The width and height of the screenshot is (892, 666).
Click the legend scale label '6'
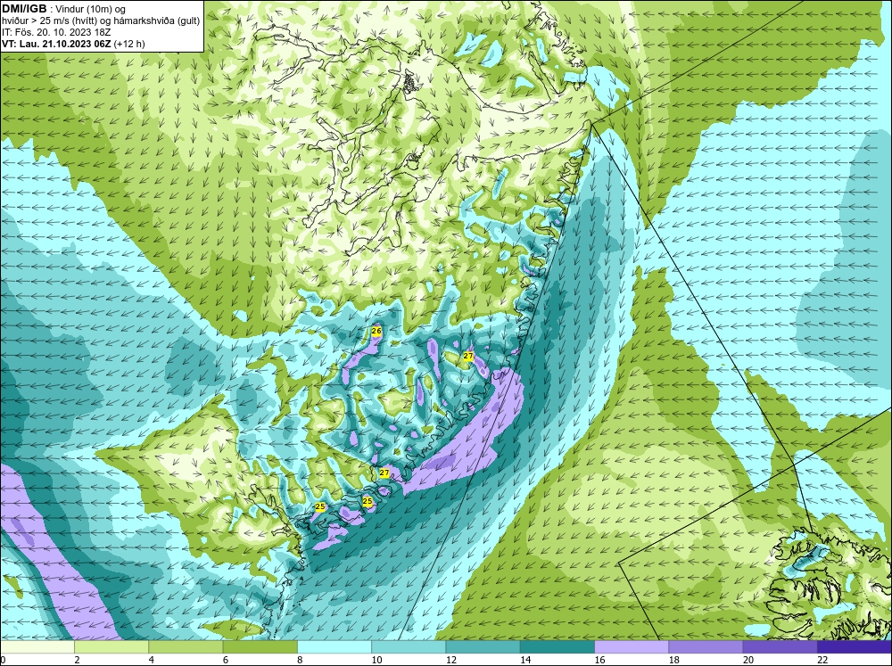(x=226, y=660)
